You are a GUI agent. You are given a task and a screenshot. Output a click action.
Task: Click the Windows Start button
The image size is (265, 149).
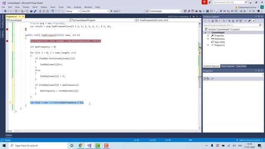(4, 145)
